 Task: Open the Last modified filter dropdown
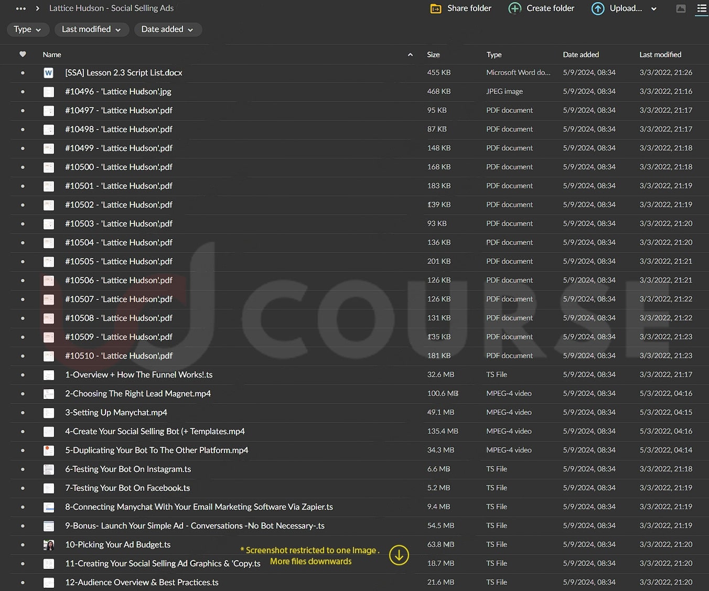(91, 29)
